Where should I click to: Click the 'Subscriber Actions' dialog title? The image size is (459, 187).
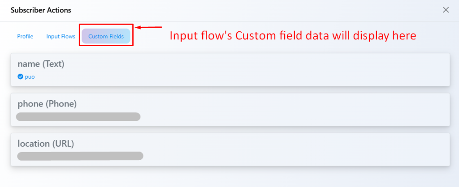coord(41,10)
